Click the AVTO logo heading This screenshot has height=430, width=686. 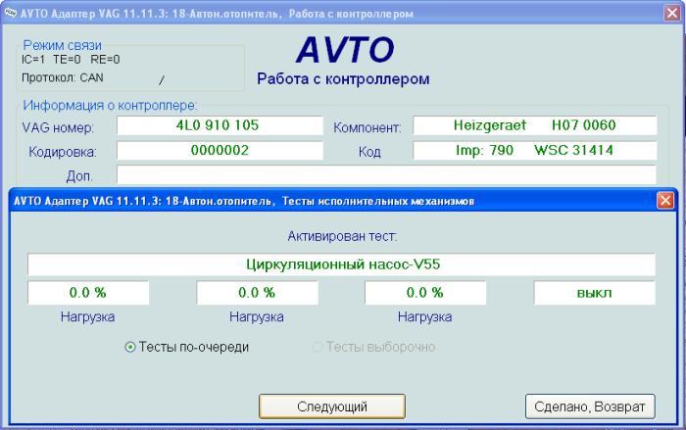[x=345, y=49]
